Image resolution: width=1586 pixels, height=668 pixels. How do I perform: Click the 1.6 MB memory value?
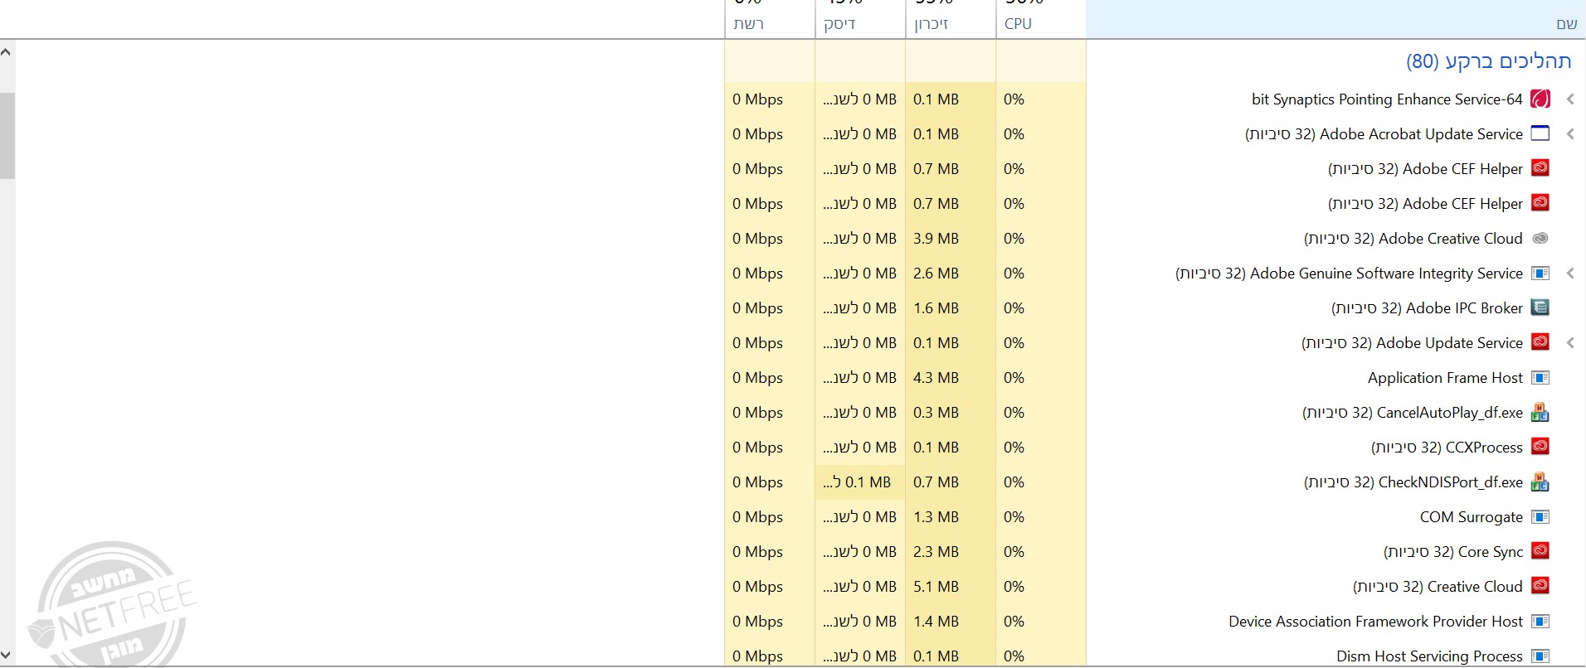pos(936,308)
